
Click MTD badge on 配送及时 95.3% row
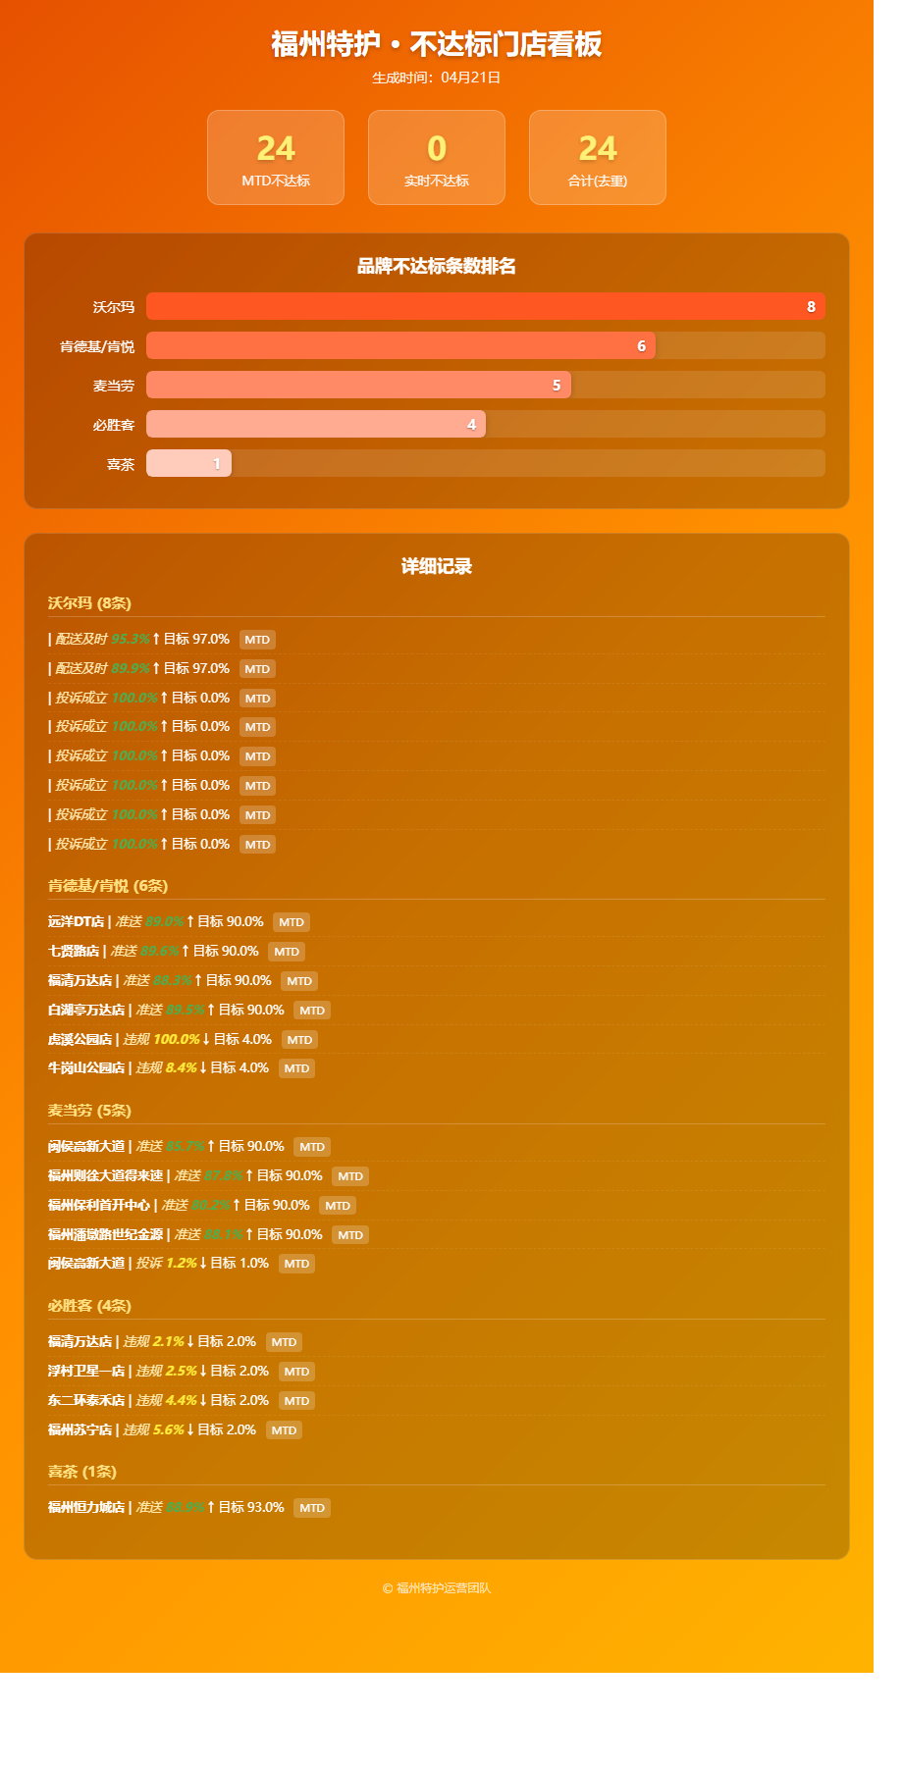257,640
